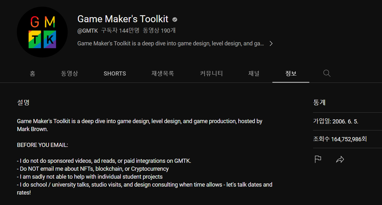
Task: Select the 채널 tab
Action: [x=254, y=73]
